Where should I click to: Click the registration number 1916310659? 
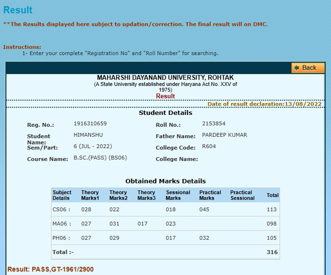90,124
